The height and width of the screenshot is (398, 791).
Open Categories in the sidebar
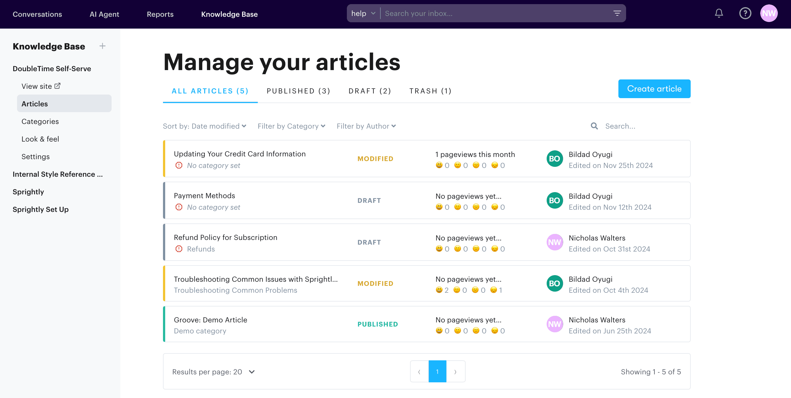40,121
